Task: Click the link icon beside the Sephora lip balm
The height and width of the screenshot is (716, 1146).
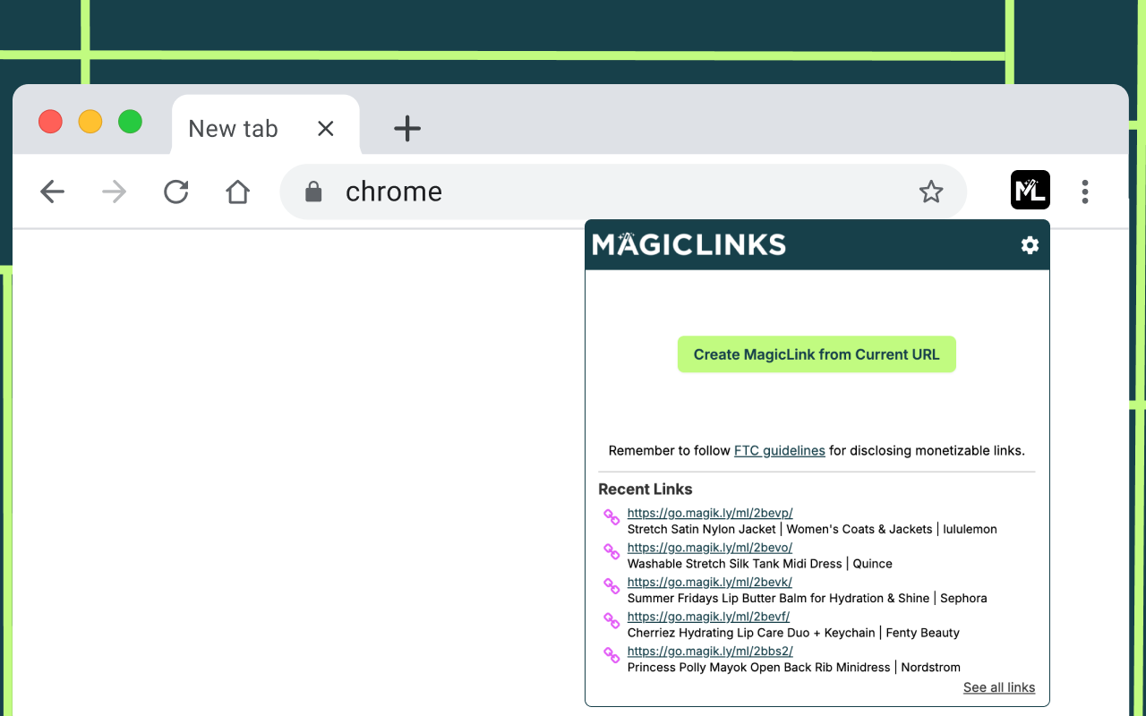Action: click(x=611, y=586)
